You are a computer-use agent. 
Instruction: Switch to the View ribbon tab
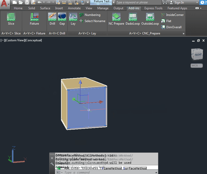89,8
